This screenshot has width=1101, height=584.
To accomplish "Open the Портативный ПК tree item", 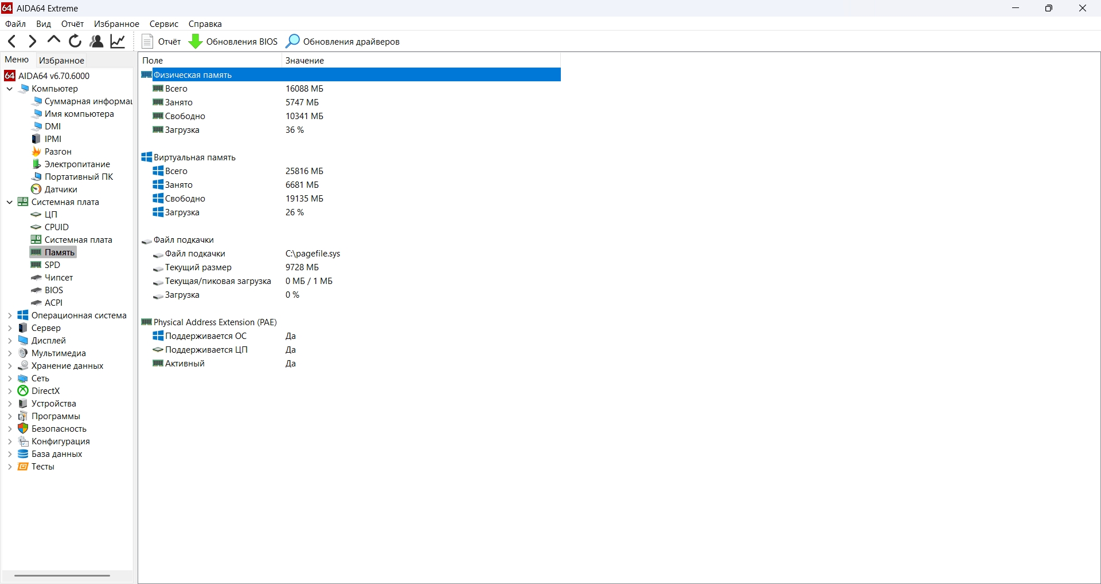I will click(73, 177).
